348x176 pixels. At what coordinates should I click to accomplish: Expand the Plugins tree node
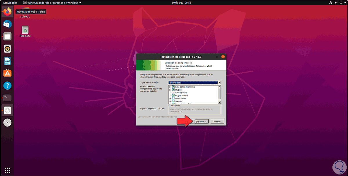[x=170, y=90]
